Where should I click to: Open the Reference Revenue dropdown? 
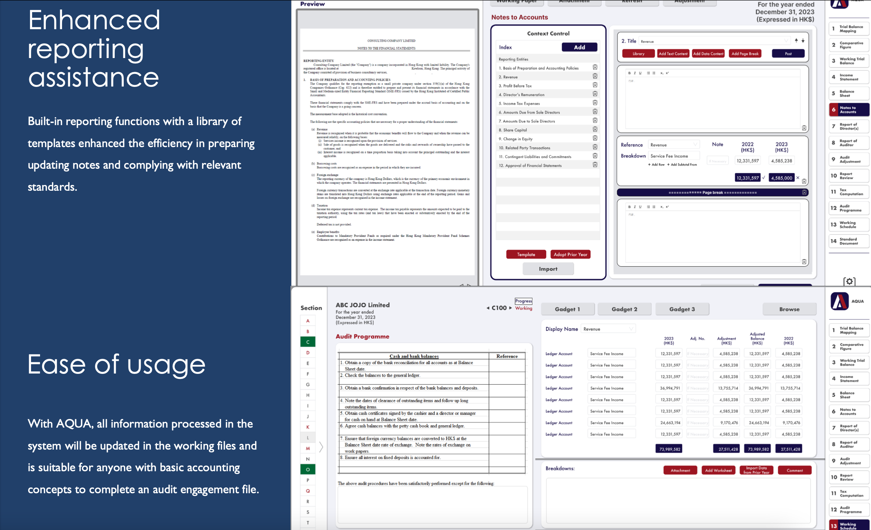coord(695,145)
